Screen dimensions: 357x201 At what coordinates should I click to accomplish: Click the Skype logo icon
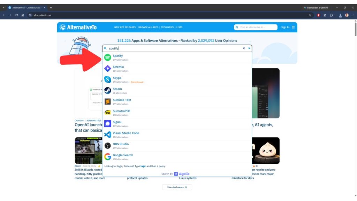click(x=107, y=80)
